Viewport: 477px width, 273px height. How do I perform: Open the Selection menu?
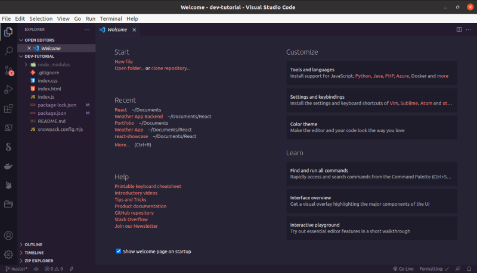[41, 19]
